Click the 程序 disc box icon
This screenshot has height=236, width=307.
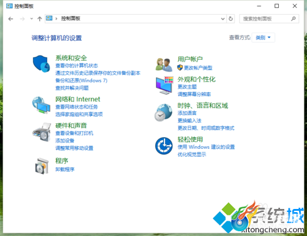click(x=42, y=166)
